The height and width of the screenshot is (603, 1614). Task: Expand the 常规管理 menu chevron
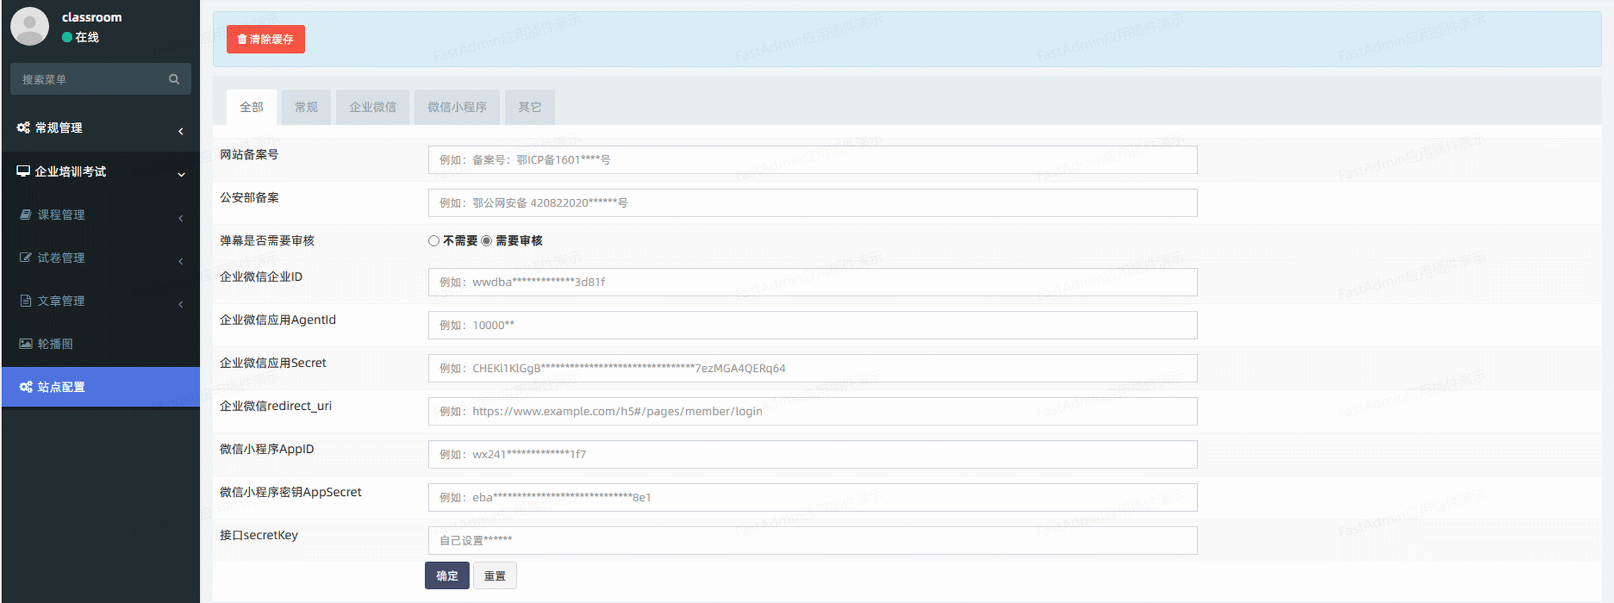tap(181, 131)
